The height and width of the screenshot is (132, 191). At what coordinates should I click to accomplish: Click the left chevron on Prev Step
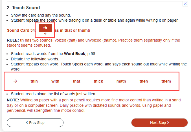point(27,122)
